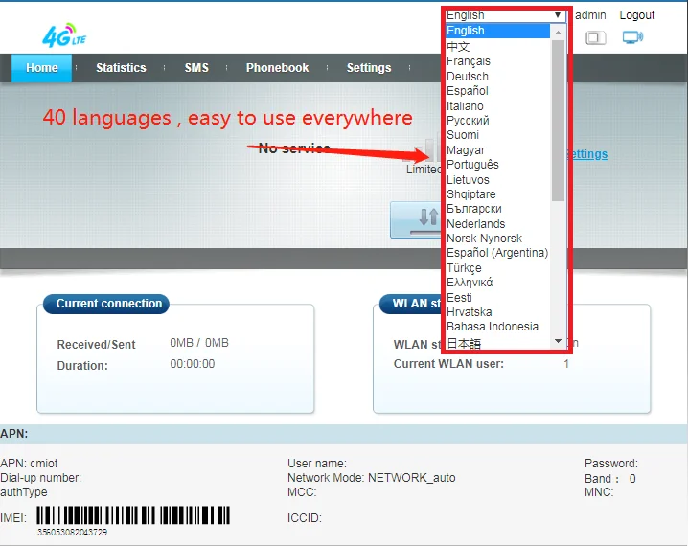Select Magyar language option
Viewport: 688px width, 546px height.
pos(497,150)
